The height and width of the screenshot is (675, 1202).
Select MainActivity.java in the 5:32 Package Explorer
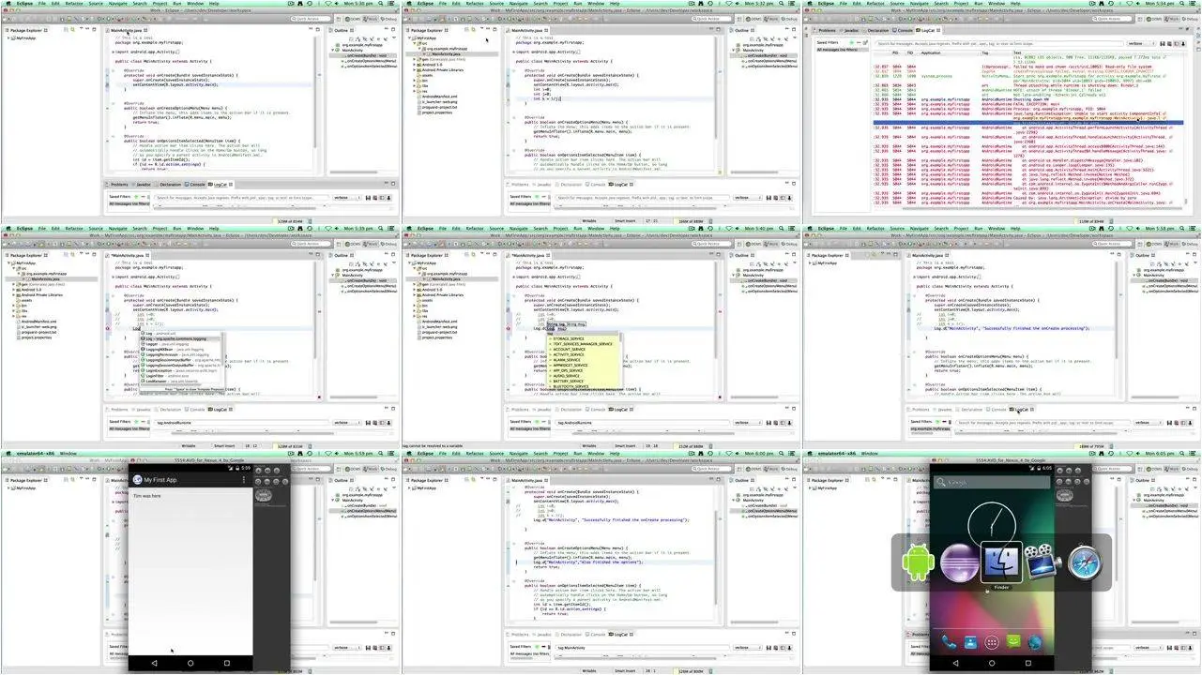click(x=446, y=54)
